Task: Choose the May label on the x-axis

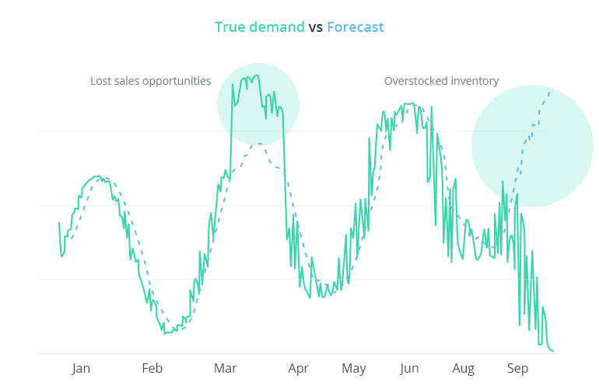Action: pyautogui.click(x=354, y=368)
